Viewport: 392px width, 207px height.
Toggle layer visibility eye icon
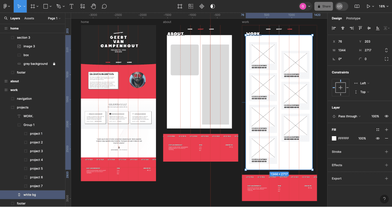[x=387, y=116]
